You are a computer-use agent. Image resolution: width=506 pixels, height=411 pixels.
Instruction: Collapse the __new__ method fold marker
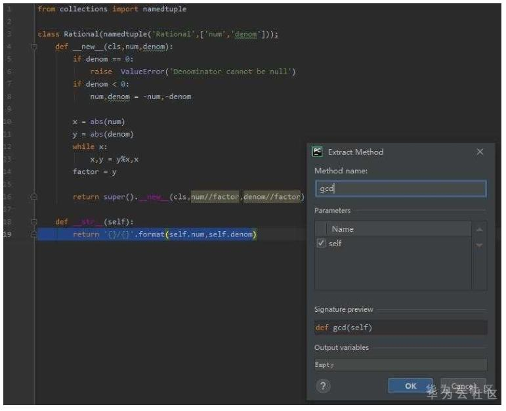34,47
